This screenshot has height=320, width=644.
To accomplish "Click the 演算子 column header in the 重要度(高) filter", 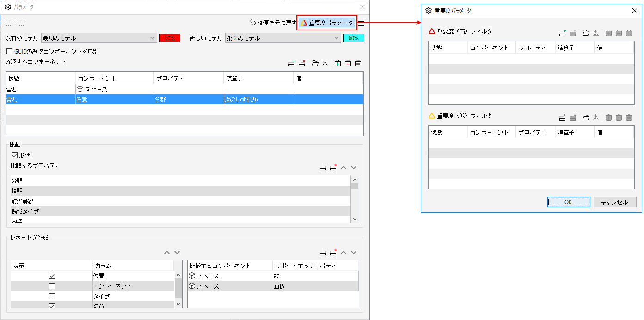I will pyautogui.click(x=575, y=48).
